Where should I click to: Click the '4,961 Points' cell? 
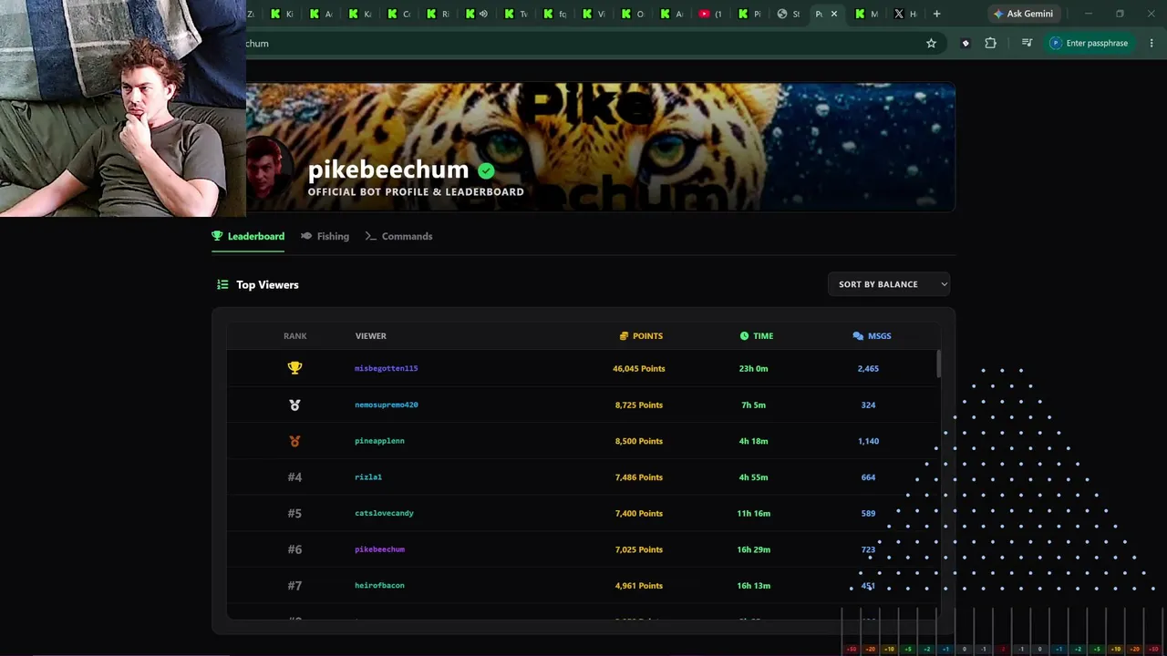[639, 586]
